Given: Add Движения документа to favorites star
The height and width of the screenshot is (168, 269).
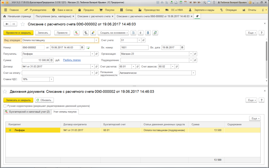Looking at the screenshot, I should pos(5,92).
